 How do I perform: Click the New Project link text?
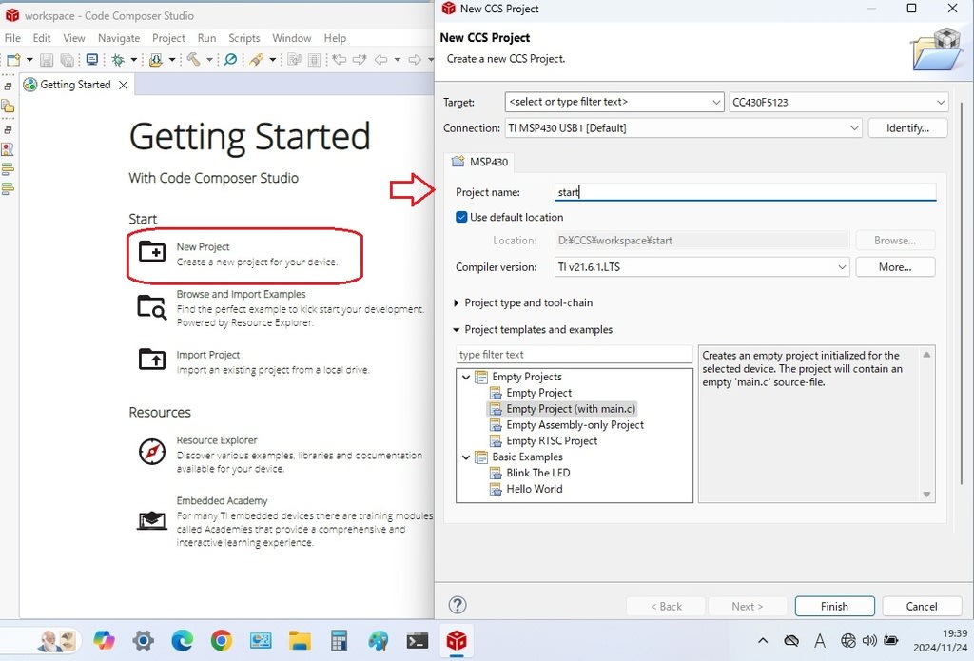203,246
